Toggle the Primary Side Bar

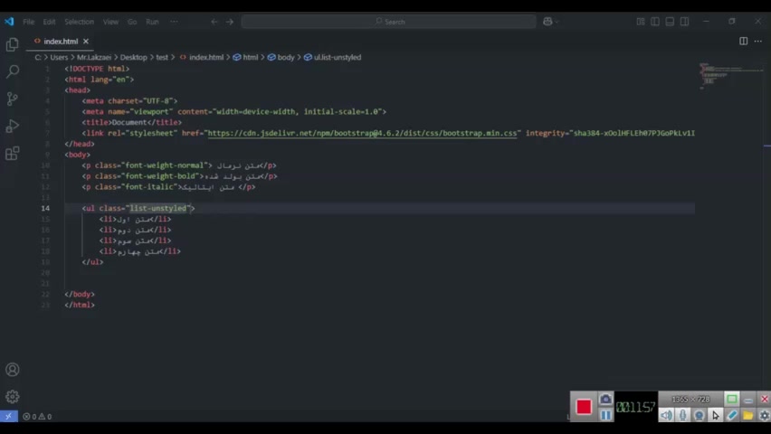655,22
